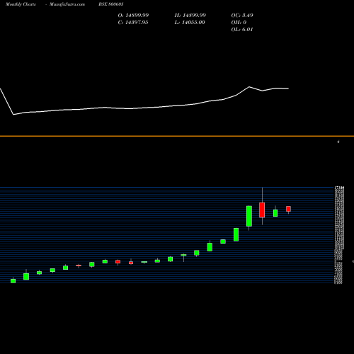The height and width of the screenshot is (354, 354).
Task: Click the peak of the white line chart
Action: tap(249, 87)
